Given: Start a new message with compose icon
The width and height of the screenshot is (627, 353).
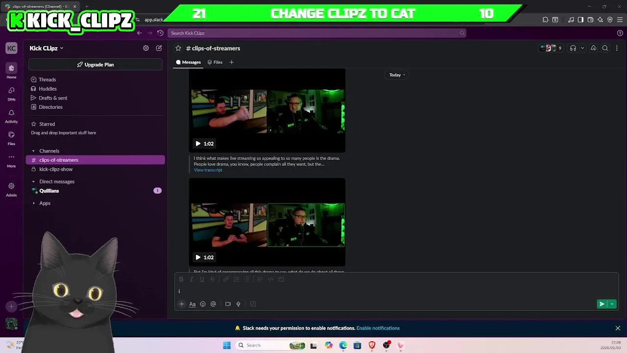Looking at the screenshot, I should [x=159, y=48].
